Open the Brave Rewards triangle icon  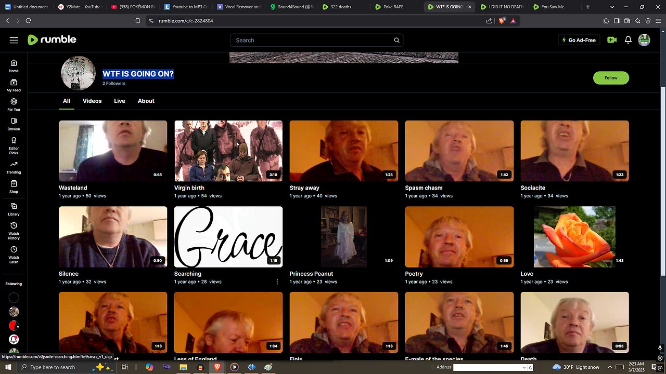tap(513, 21)
